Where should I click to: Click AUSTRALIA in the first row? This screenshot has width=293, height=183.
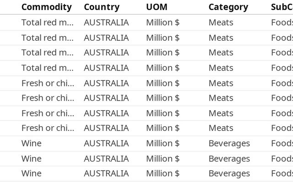tap(106, 22)
